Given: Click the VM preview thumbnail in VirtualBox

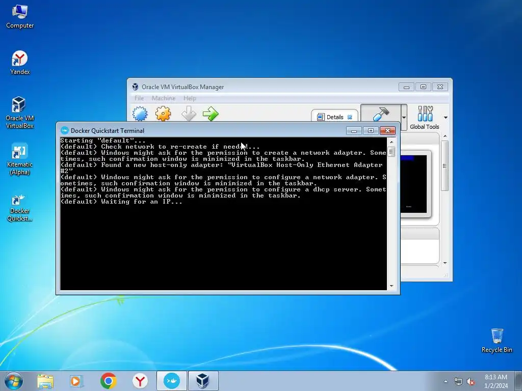Looking at the screenshot, I should click(x=413, y=184).
